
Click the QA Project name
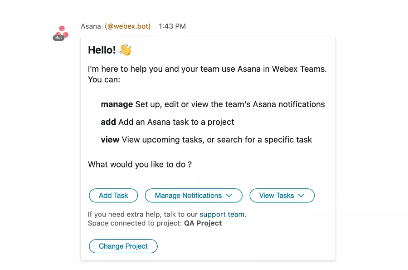pyautogui.click(x=203, y=223)
